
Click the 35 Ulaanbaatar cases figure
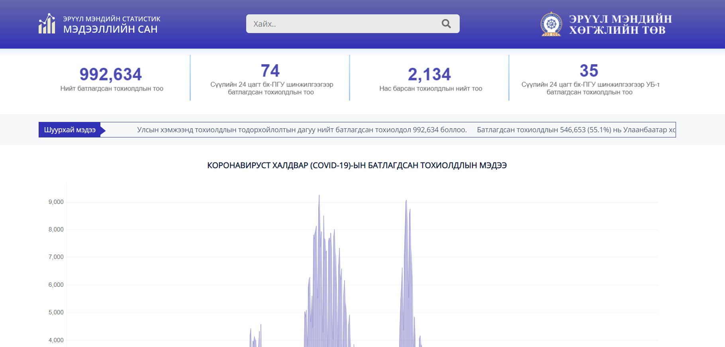point(589,71)
